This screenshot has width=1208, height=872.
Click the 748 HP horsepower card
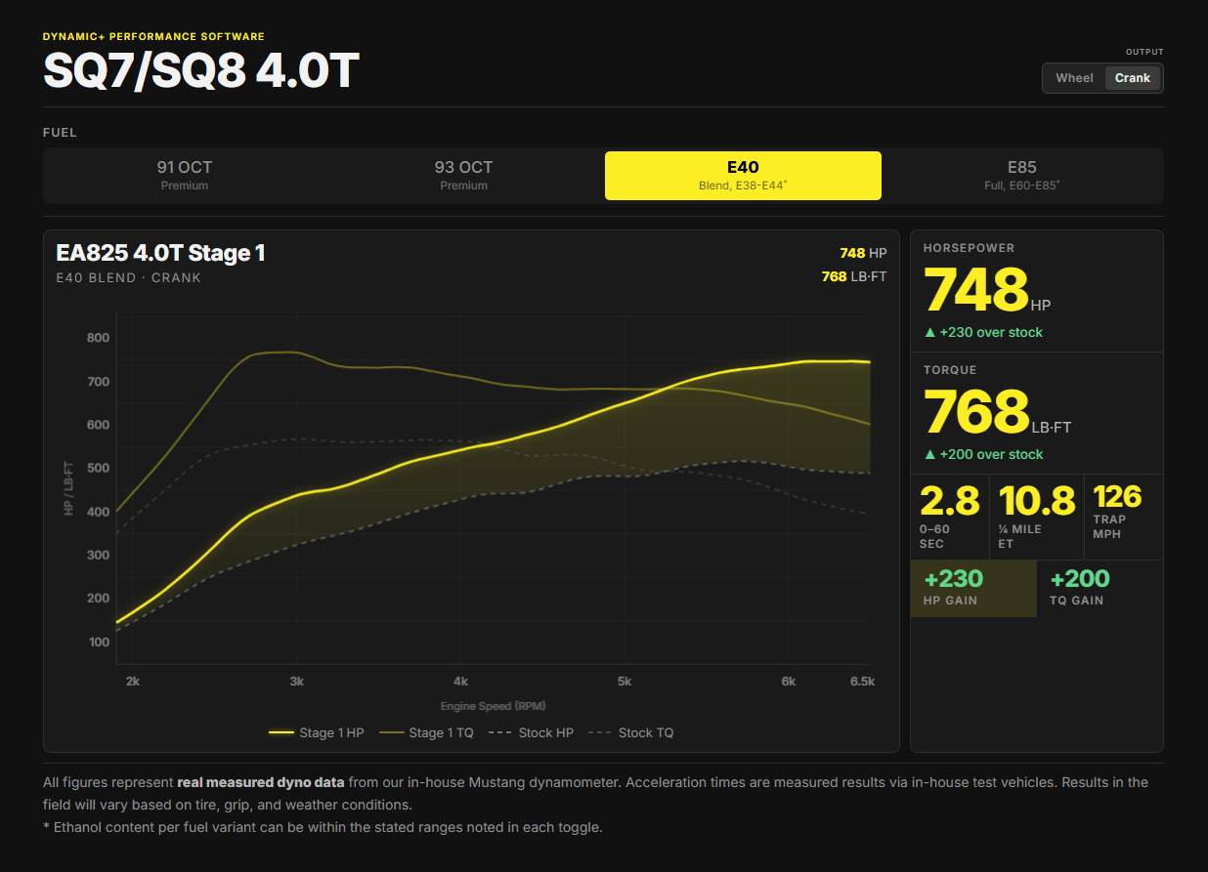click(x=1037, y=291)
